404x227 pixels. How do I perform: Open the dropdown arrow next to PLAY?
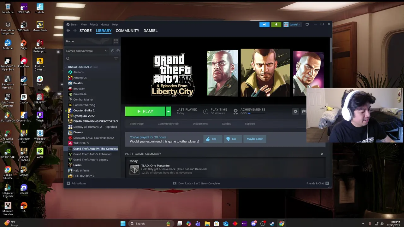[168, 111]
